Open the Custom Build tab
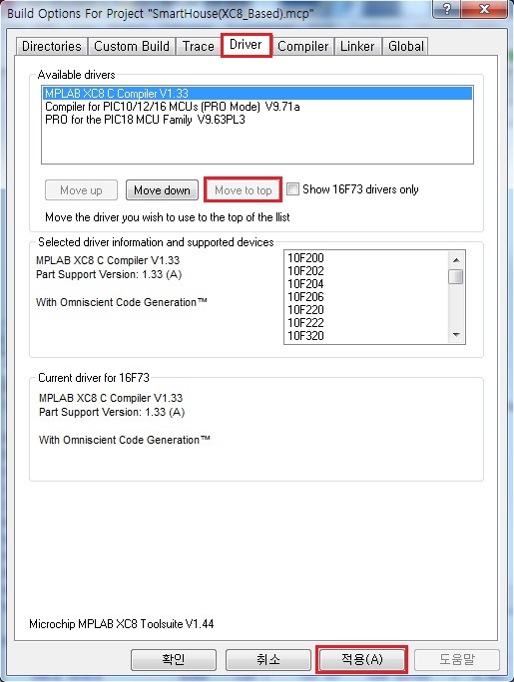The width and height of the screenshot is (514, 682). [x=132, y=46]
